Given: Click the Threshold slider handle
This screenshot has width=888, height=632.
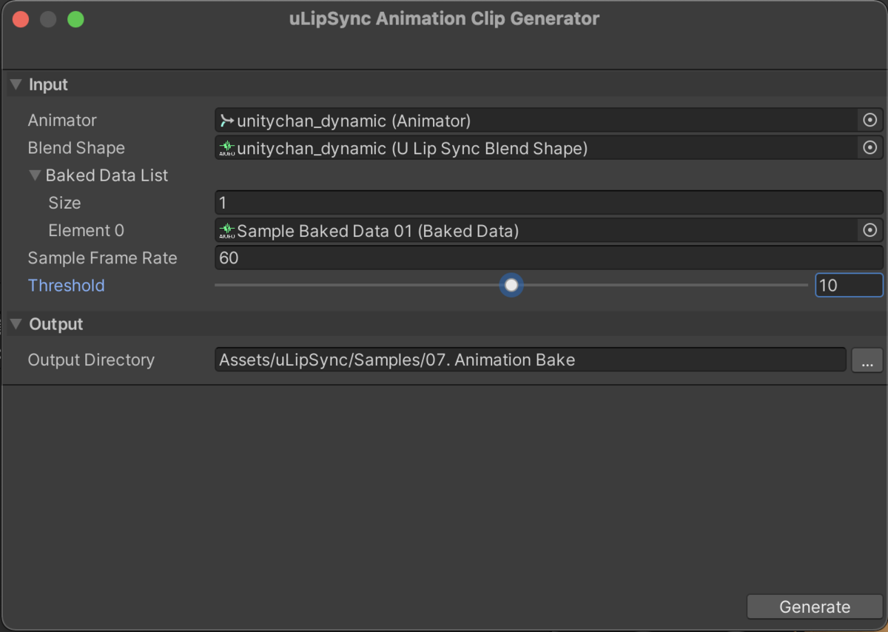Looking at the screenshot, I should pyautogui.click(x=511, y=285).
